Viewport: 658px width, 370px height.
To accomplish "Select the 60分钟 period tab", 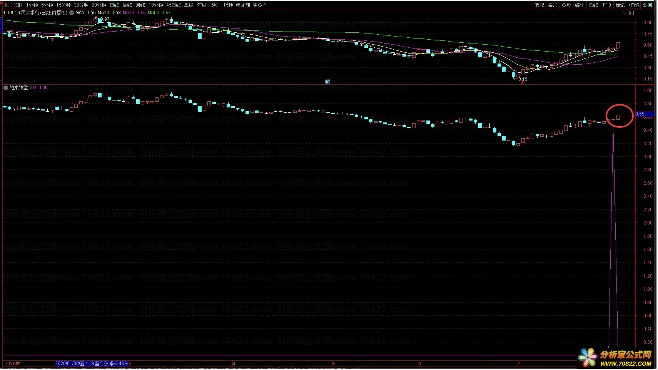I will 99,5.
